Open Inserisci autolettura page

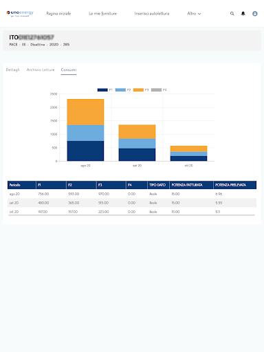[x=152, y=14]
